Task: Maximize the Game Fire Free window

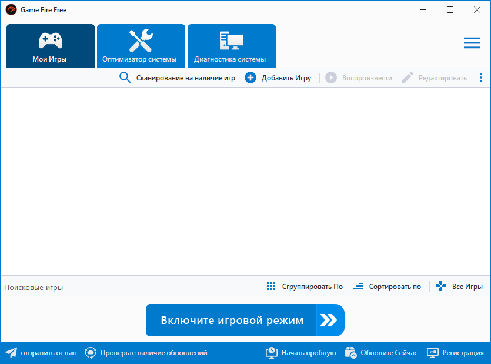Action: pos(450,10)
